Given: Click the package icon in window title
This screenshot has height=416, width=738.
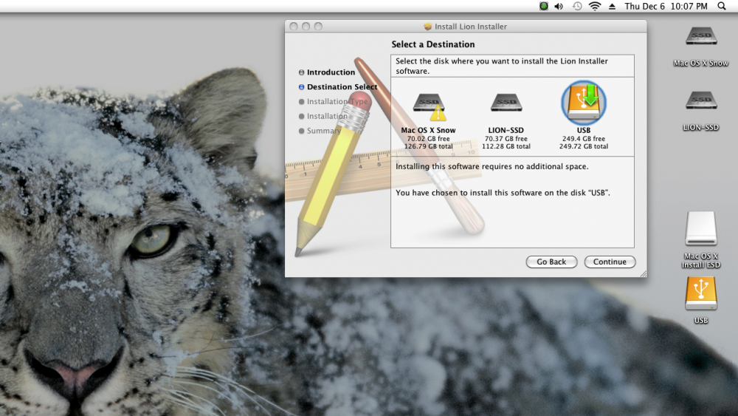Looking at the screenshot, I should click(x=427, y=27).
